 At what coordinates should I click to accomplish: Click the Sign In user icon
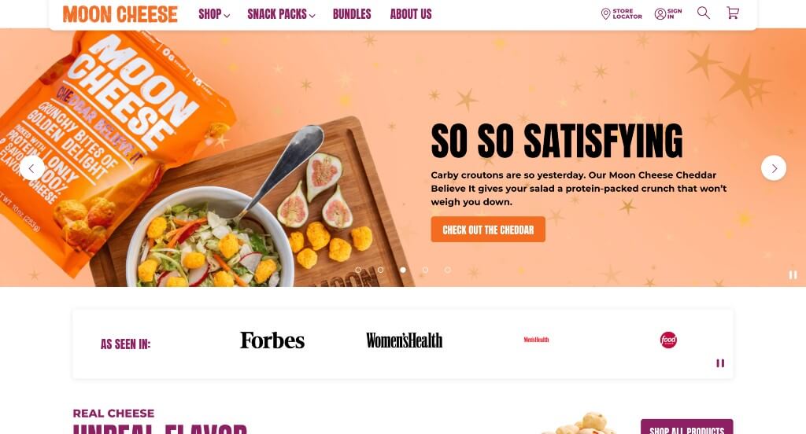click(660, 14)
